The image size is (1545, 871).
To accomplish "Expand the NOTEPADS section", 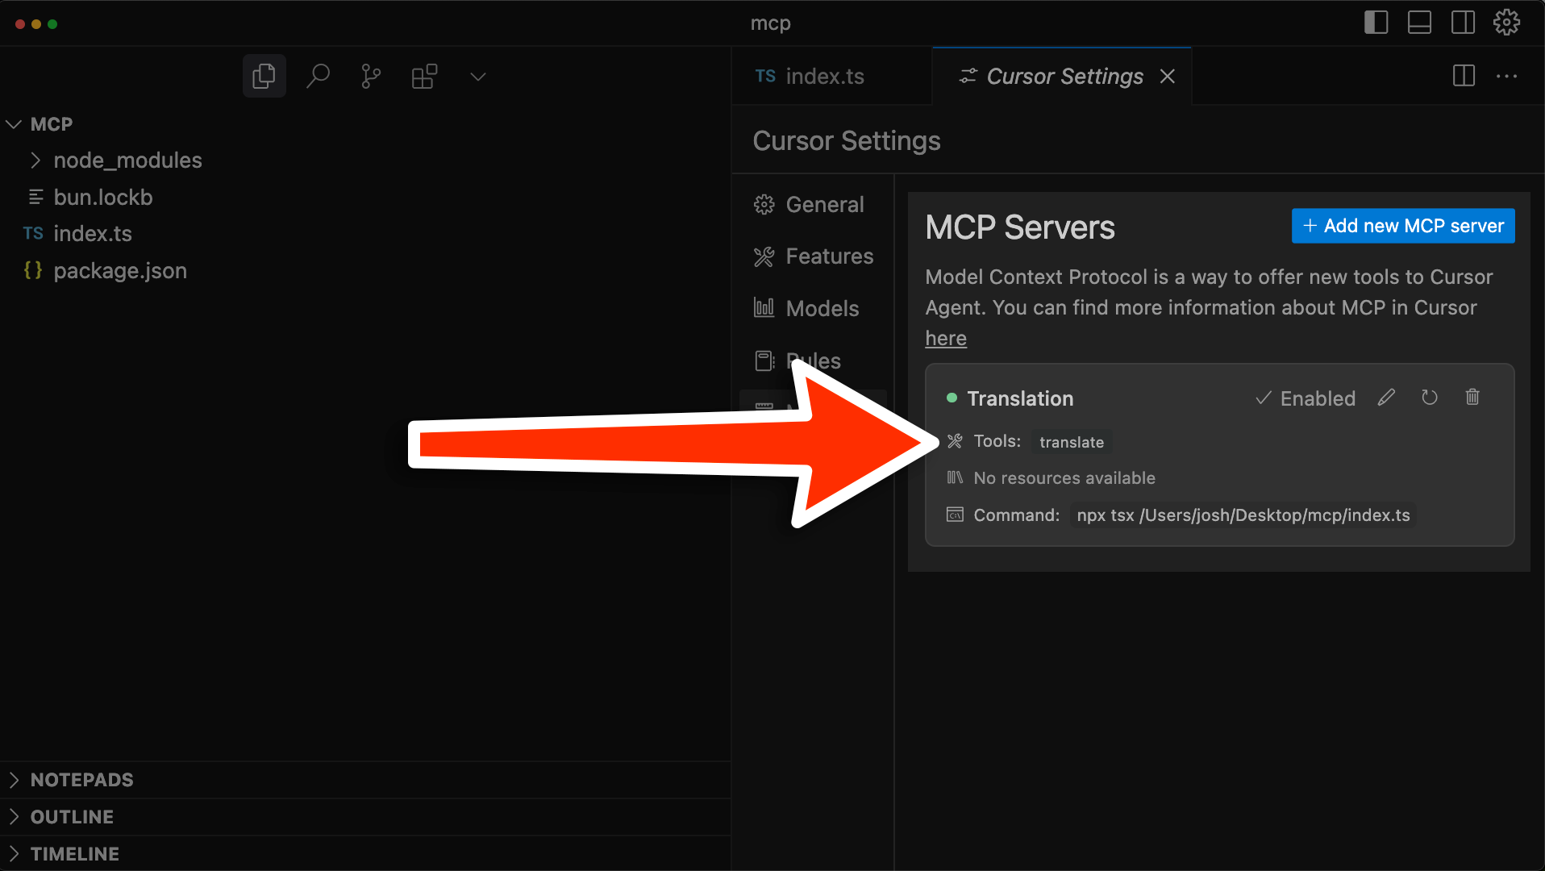I will tap(81, 780).
